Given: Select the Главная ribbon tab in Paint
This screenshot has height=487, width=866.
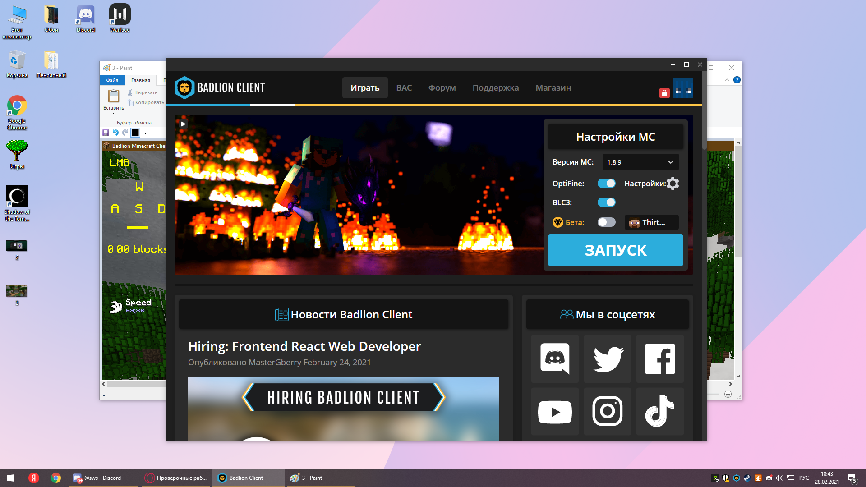Looking at the screenshot, I should (141, 80).
